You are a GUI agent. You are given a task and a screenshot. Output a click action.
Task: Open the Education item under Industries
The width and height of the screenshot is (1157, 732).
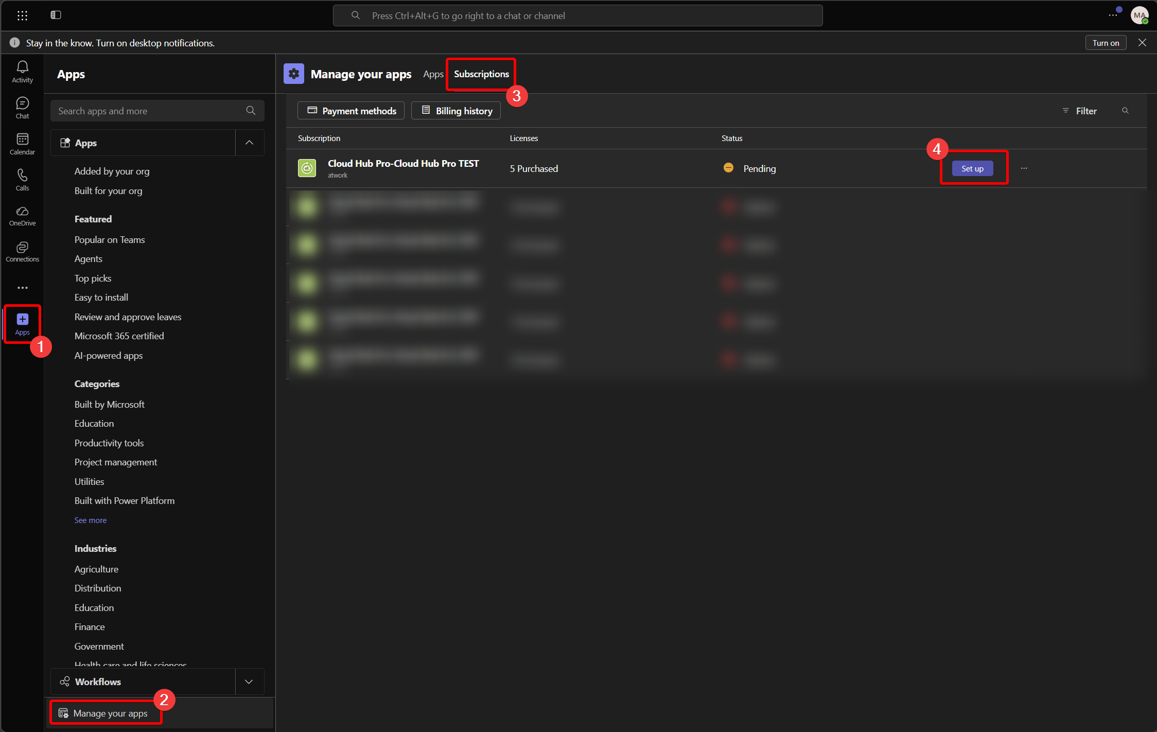(x=94, y=608)
